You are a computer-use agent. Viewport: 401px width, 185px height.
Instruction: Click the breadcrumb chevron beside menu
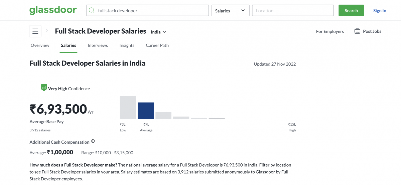(x=47, y=31)
